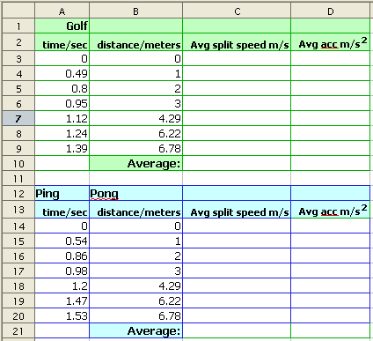Click distance 4.29 in row 18
Viewport: 373px width, 341px height.
click(135, 285)
